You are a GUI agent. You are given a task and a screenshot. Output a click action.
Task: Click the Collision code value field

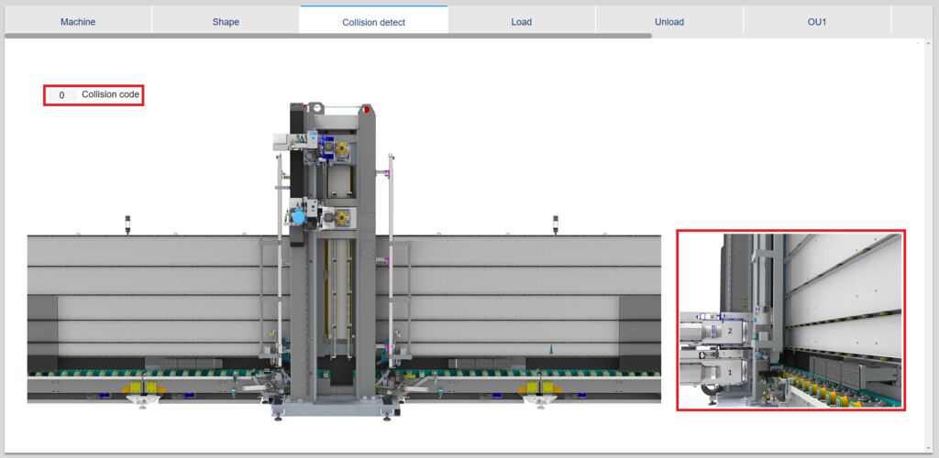61,95
